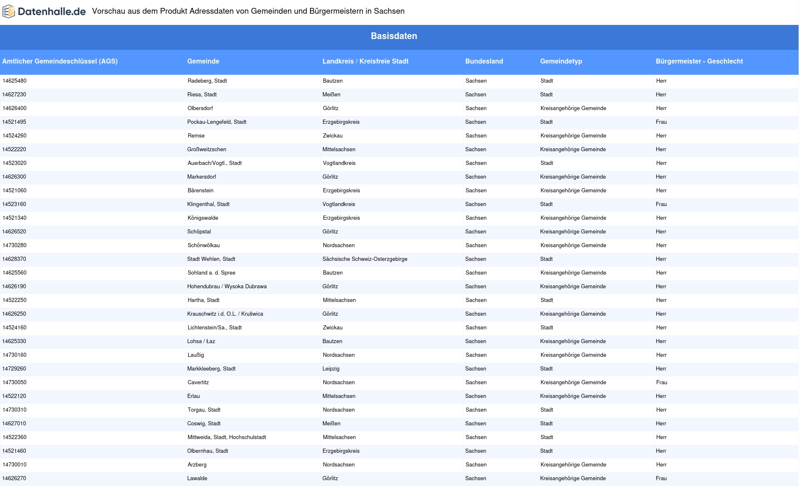This screenshot has width=799, height=486.
Task: Select Bautzen in the Radeberg row
Action: click(x=333, y=81)
